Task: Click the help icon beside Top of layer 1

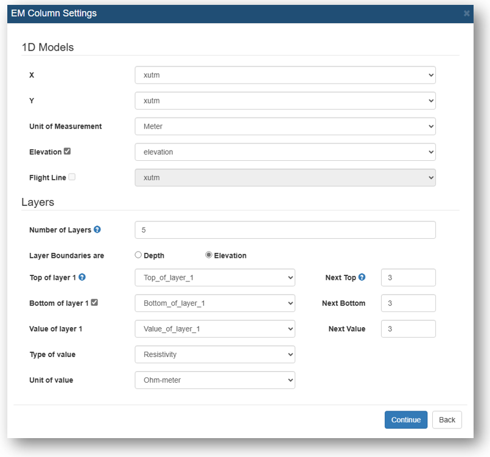Action: tap(82, 277)
